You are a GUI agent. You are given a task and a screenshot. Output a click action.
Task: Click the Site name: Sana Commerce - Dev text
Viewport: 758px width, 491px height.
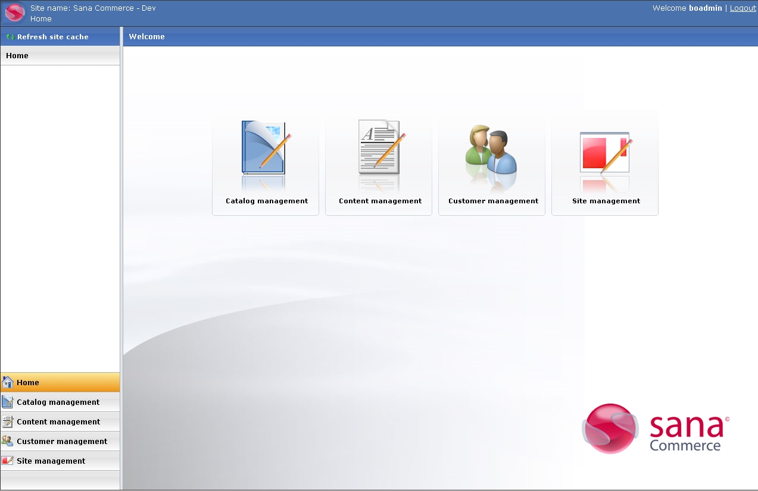coord(93,8)
